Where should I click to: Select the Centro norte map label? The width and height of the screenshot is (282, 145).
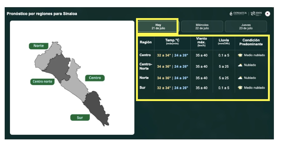42,82
